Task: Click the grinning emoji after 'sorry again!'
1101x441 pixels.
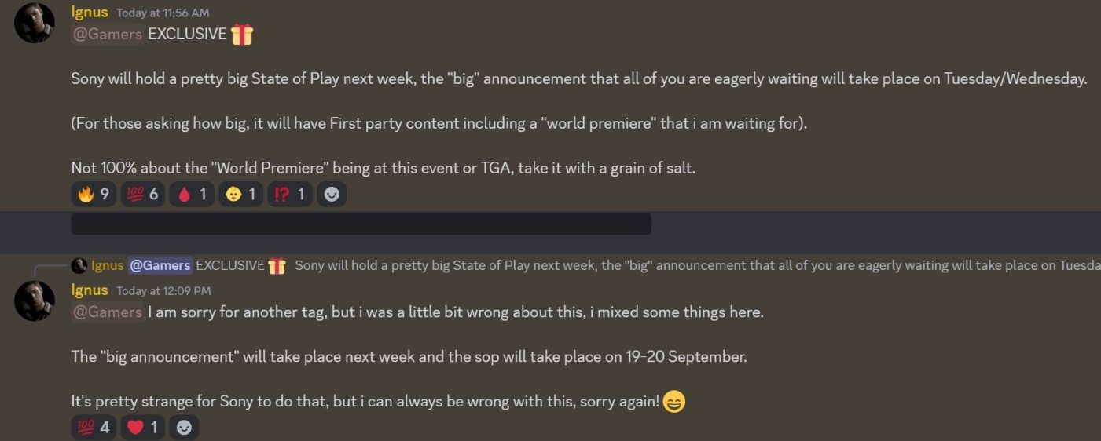Action: (x=673, y=402)
